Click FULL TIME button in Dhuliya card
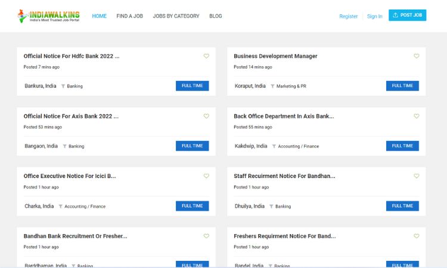The image size is (447, 268). click(402, 206)
